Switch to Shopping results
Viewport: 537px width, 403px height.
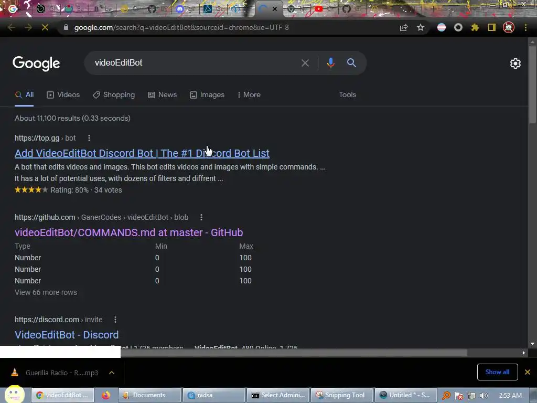coord(114,95)
